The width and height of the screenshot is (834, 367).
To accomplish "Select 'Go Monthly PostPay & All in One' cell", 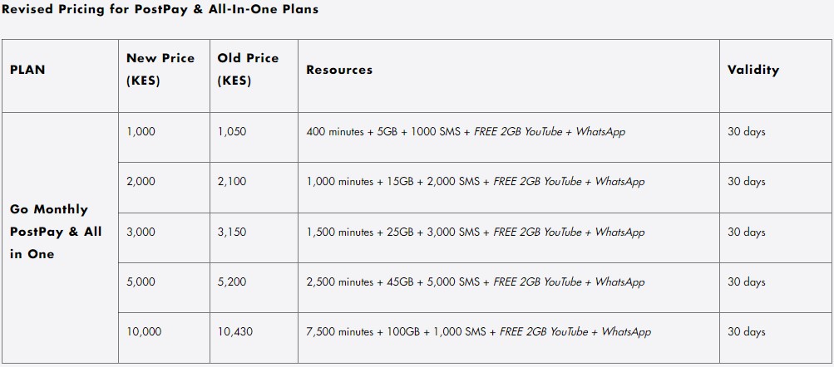I will [x=56, y=232].
